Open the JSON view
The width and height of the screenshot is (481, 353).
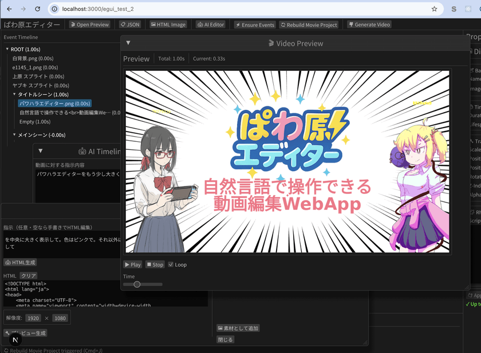[x=130, y=25]
